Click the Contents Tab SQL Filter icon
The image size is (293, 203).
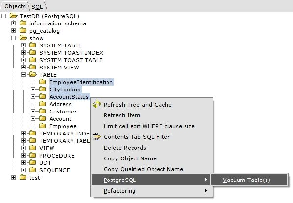97,137
